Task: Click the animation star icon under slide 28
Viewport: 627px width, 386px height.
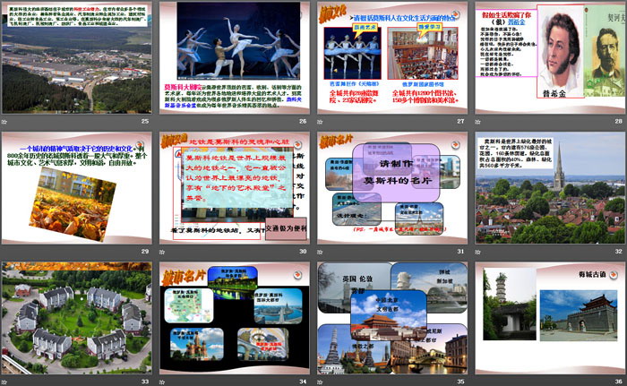Action: coord(477,122)
